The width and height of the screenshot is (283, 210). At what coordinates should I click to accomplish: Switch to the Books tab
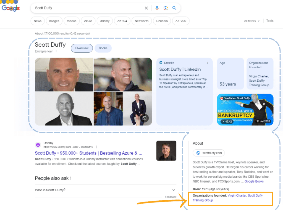103,48
